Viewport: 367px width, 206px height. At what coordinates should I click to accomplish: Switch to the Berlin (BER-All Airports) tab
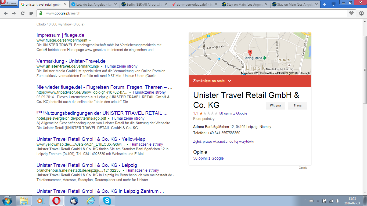[145, 5]
